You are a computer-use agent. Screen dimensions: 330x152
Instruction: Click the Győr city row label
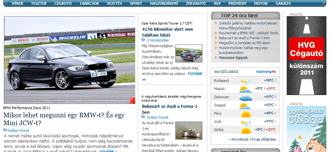click(x=218, y=122)
